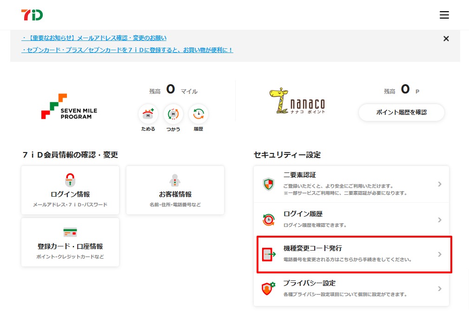The height and width of the screenshot is (318, 469).
Task: Expand ログイン履歴 using its chevron arrow
Action: pyautogui.click(x=439, y=219)
